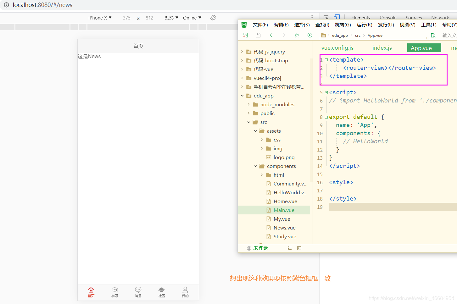Open My.vue in the file tree

tap(282, 219)
